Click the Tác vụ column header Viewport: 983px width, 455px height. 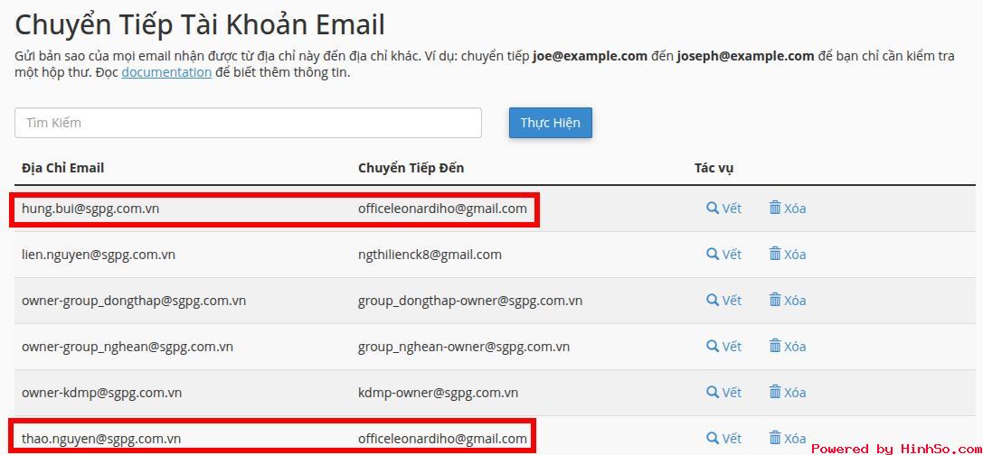pyautogui.click(x=714, y=168)
